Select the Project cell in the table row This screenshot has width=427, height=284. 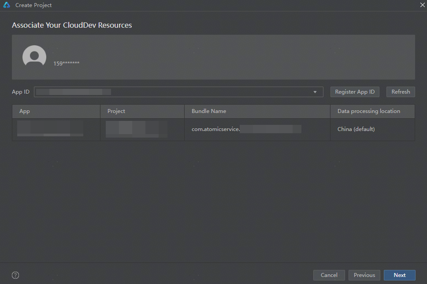[x=142, y=129]
